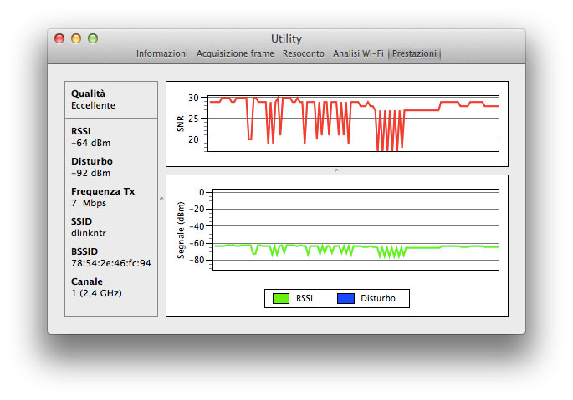The height and width of the screenshot is (400, 573).
Task: Click the Canale value '1 (2,4 GHz)'
Action: click(96, 293)
